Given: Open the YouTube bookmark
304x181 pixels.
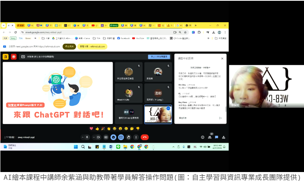Looking at the screenshot, I should click(138, 38).
